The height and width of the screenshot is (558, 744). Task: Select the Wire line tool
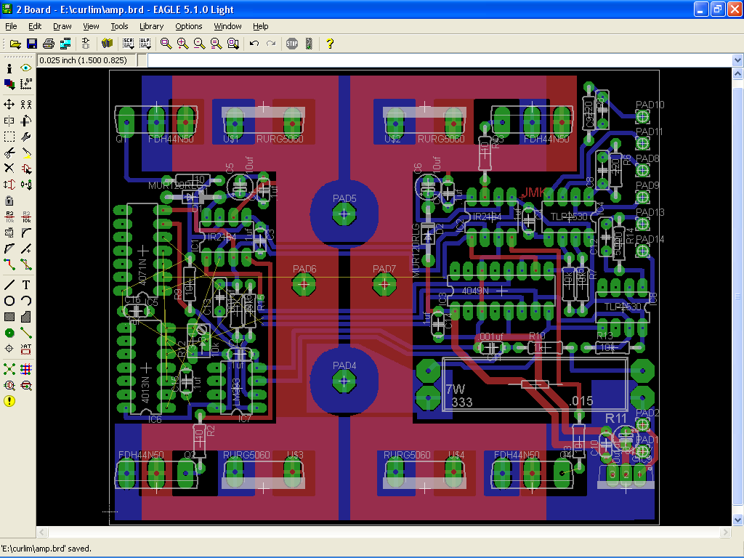[x=9, y=285]
